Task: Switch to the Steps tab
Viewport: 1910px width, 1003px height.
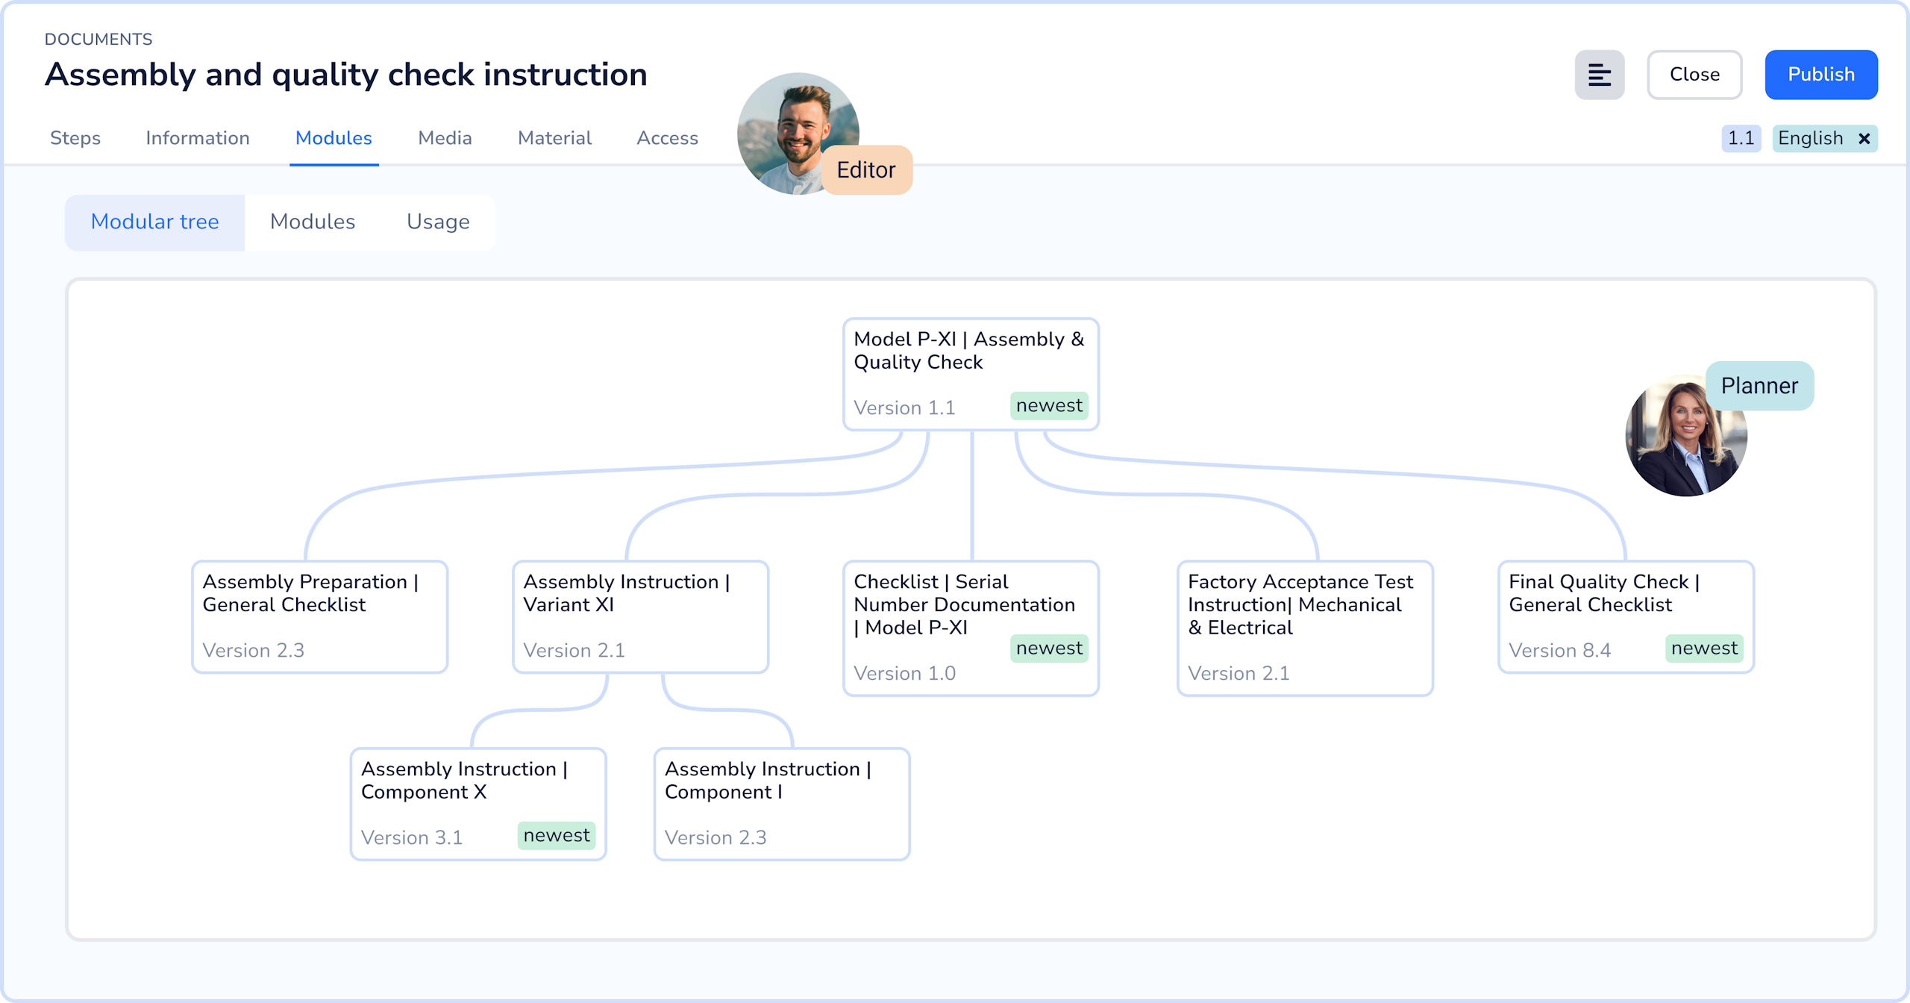Action: click(x=75, y=138)
